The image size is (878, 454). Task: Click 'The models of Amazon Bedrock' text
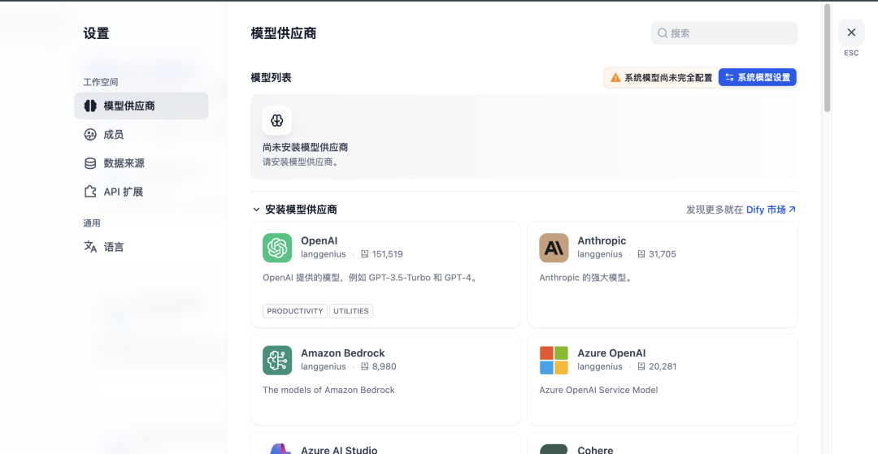click(x=328, y=390)
